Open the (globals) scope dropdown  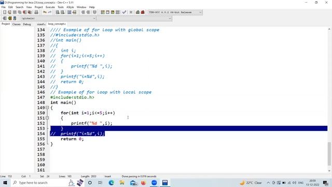pos(58,19)
